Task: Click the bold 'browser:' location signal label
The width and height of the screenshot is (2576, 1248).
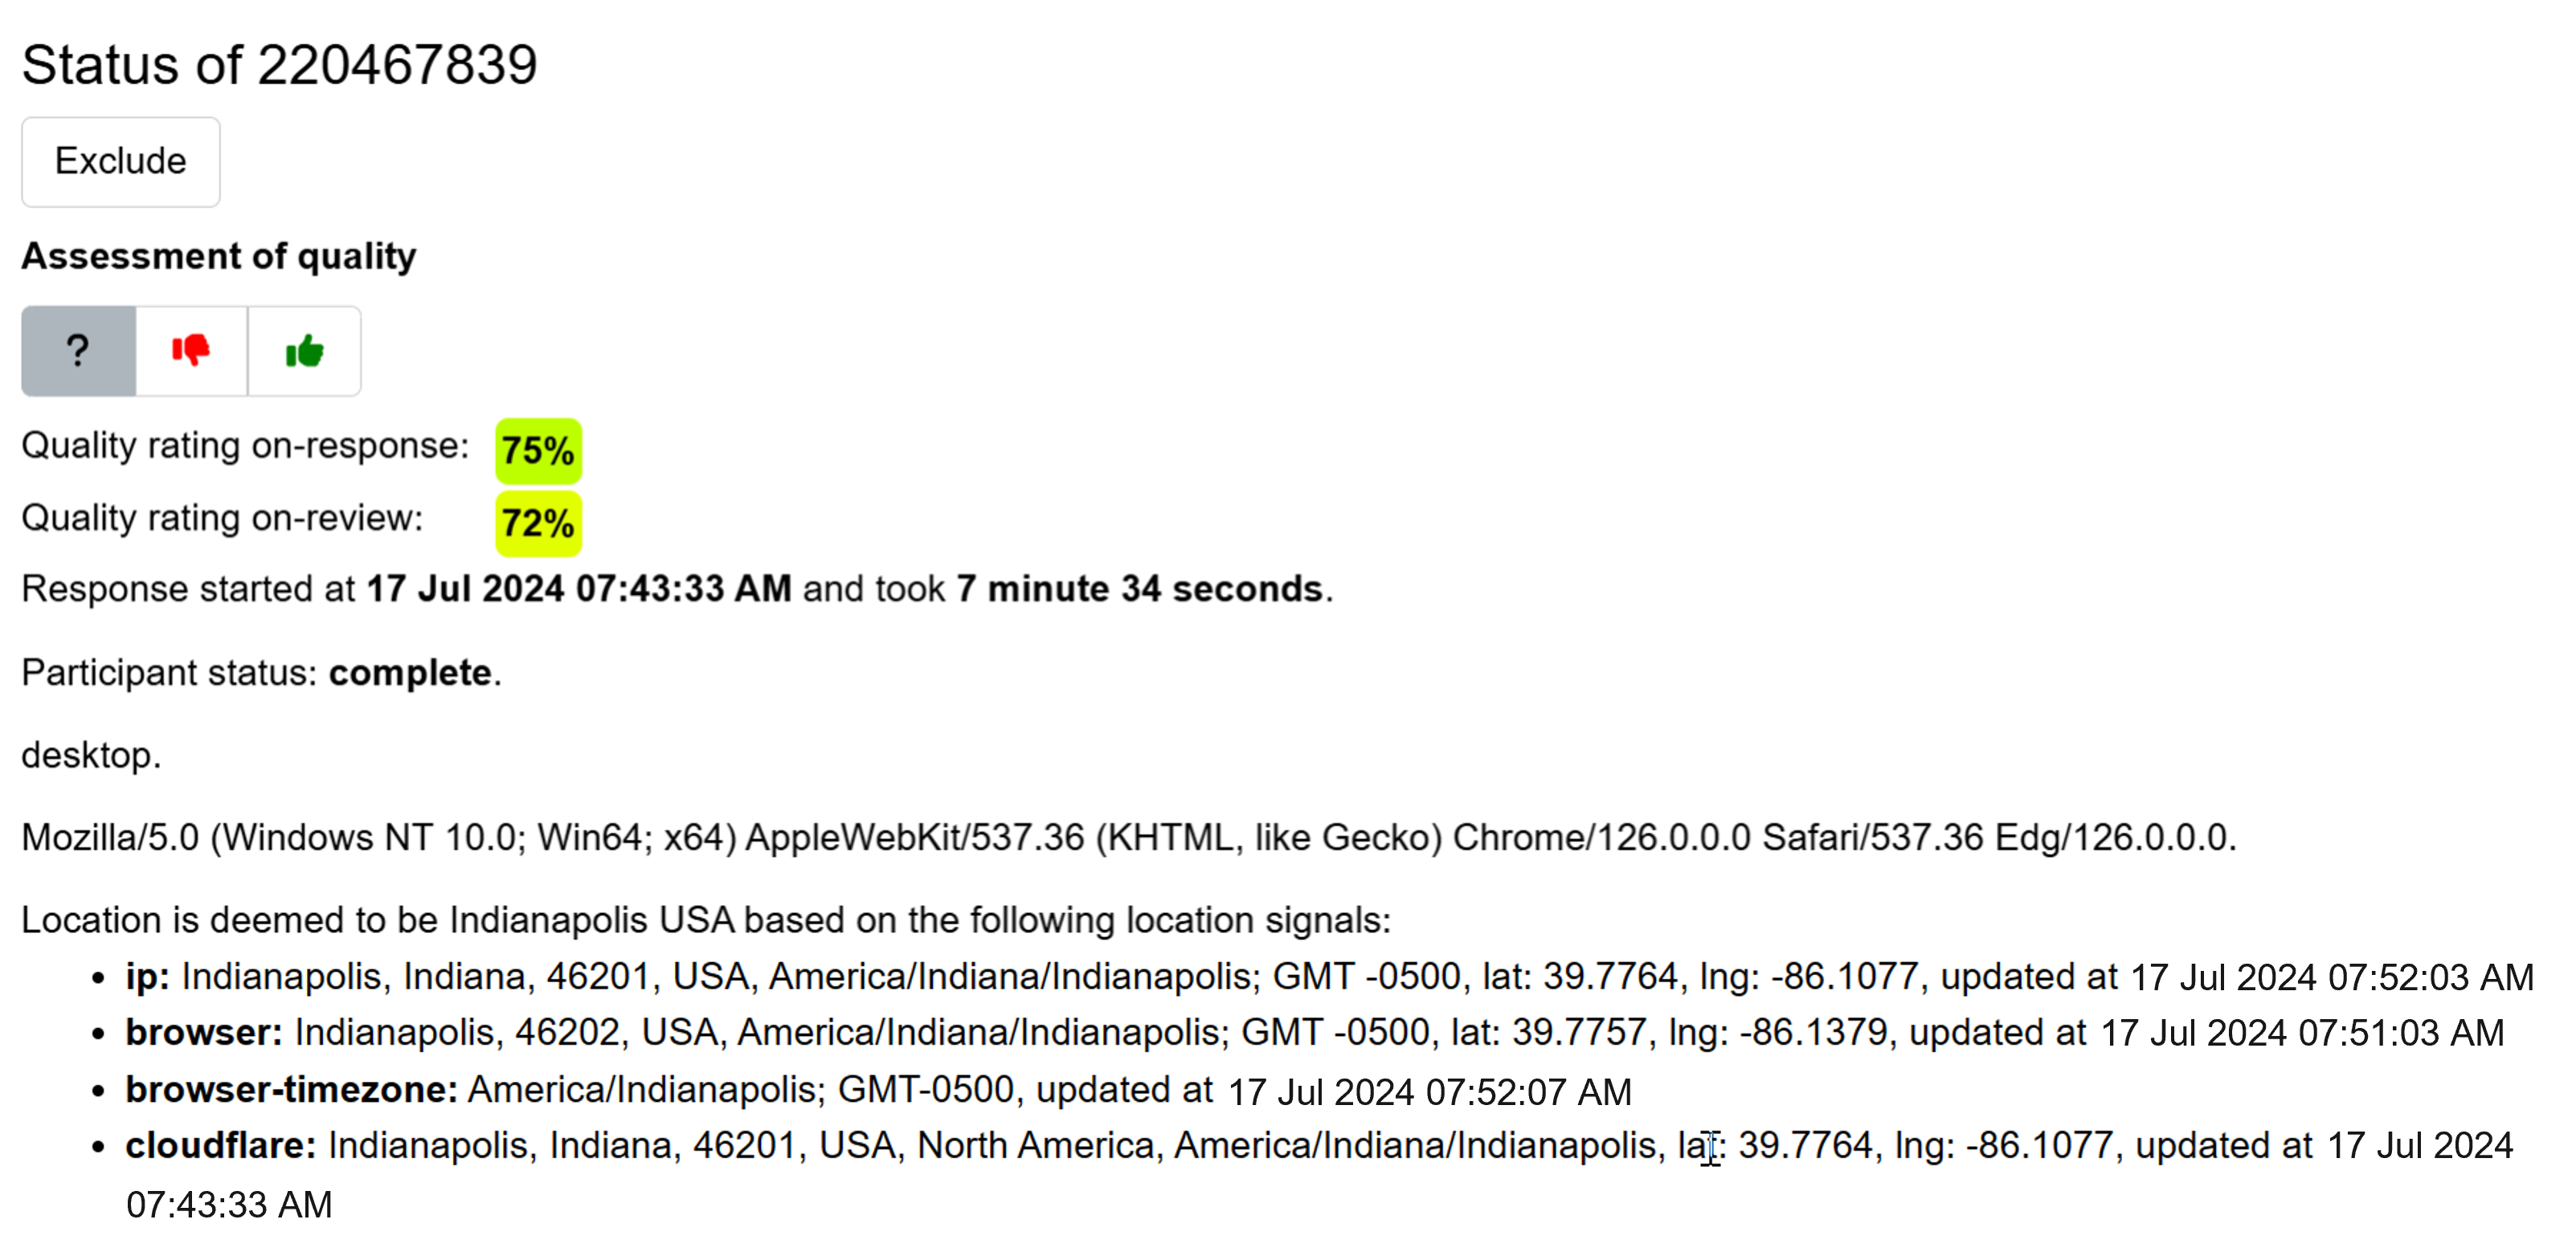Action: point(204,1032)
